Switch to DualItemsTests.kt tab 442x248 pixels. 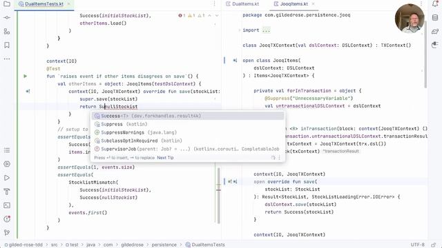tap(44, 4)
